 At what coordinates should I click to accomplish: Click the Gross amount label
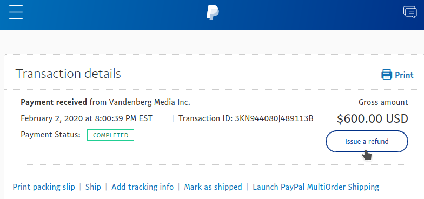point(383,102)
